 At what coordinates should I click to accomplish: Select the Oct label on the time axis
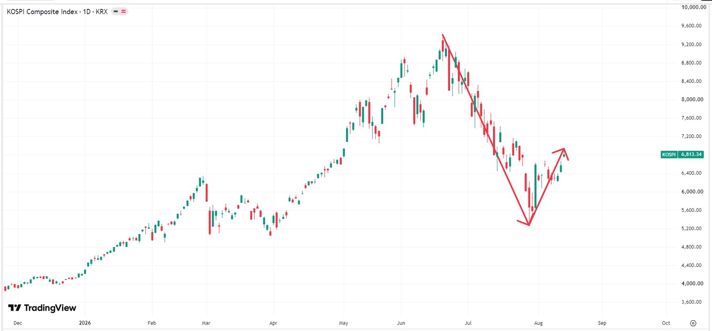click(x=666, y=323)
